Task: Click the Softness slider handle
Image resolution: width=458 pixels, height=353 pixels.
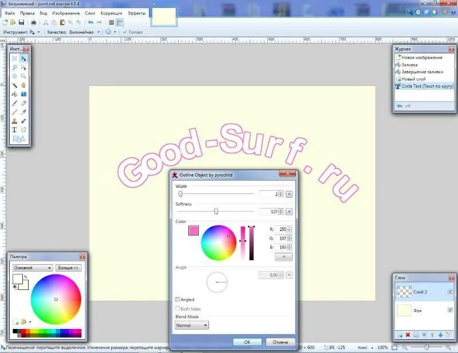Action: pyautogui.click(x=216, y=211)
